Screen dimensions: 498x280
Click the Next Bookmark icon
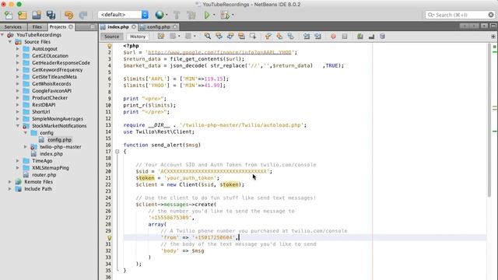[279, 37]
